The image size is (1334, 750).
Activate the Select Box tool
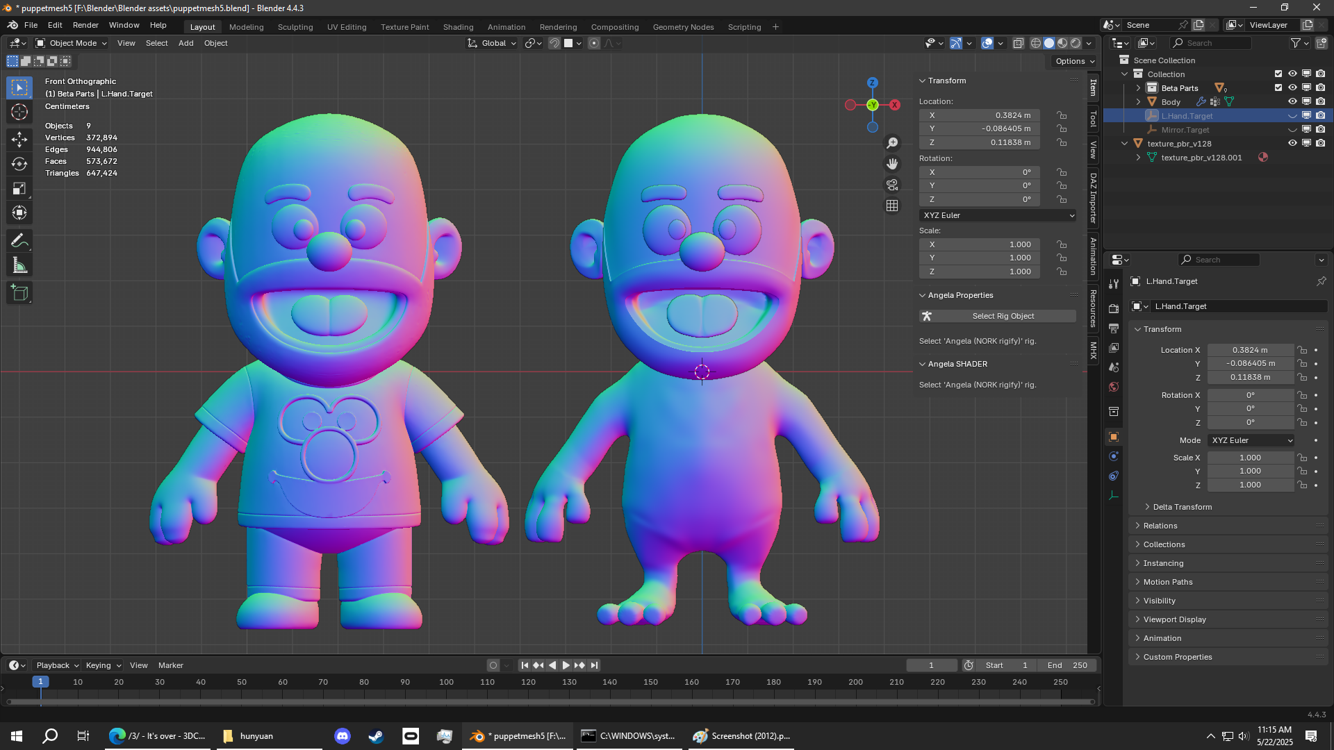19,87
